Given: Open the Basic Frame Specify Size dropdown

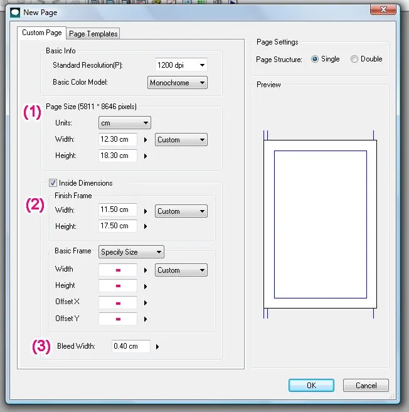Looking at the screenshot, I should (x=132, y=252).
